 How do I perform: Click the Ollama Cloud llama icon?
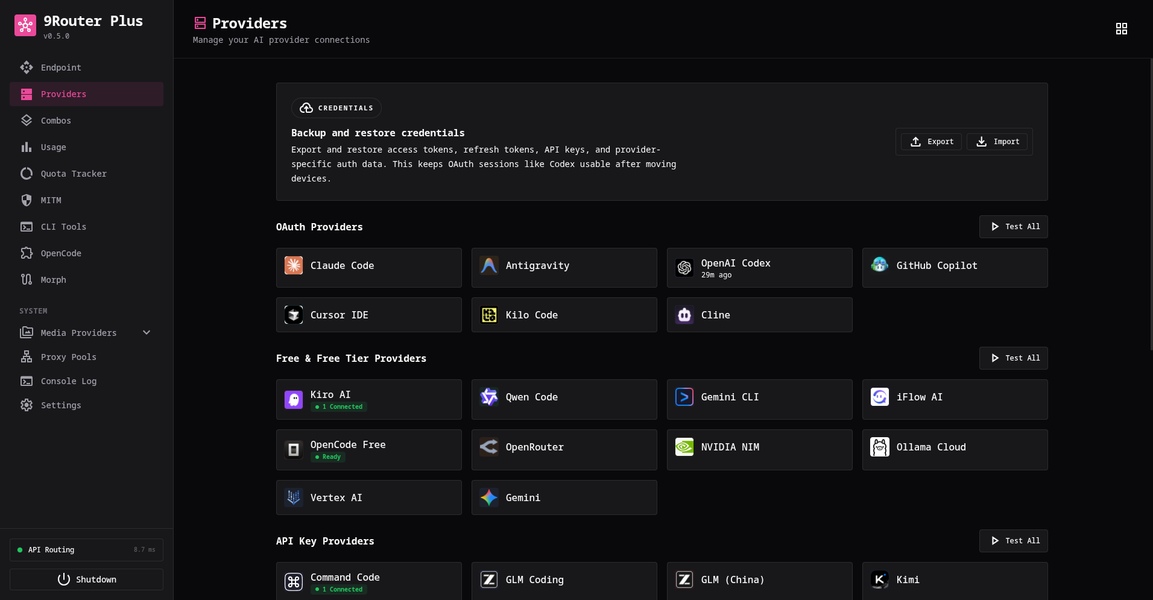(880, 447)
